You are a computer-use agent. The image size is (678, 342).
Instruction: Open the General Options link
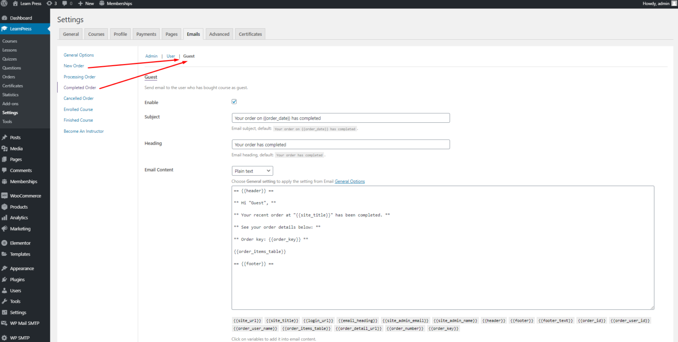(x=79, y=55)
